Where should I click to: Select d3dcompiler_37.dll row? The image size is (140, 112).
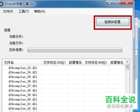(x=64, y=86)
